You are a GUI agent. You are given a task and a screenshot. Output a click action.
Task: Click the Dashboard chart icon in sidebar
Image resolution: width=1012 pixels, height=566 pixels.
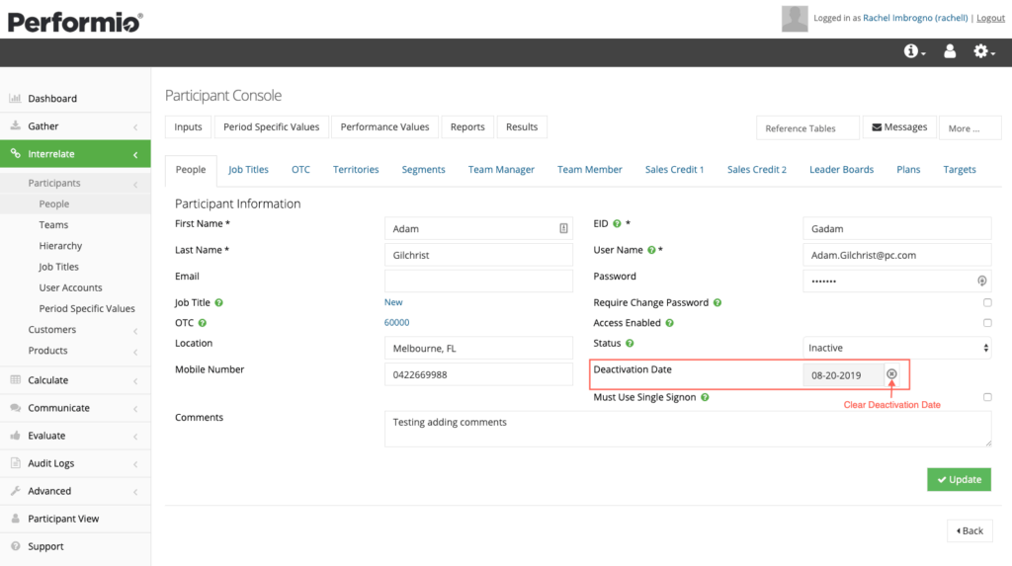(x=15, y=98)
